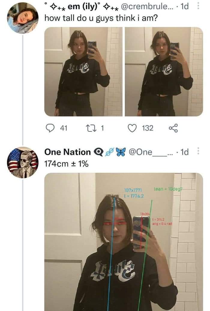Screen dimensions: 210x311
Task: Like em's tweet with the heart icon
Action: click(x=132, y=128)
